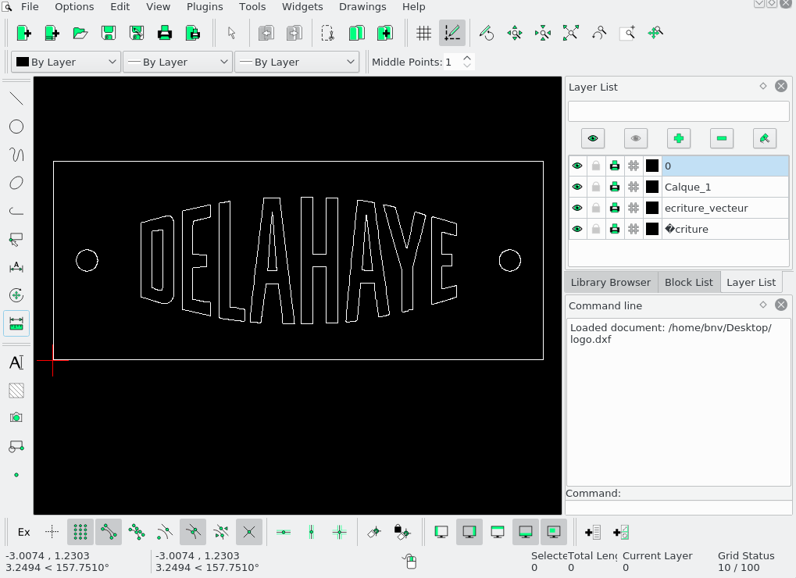Select the Ellipse drawing tool
The image size is (796, 578).
tap(16, 183)
